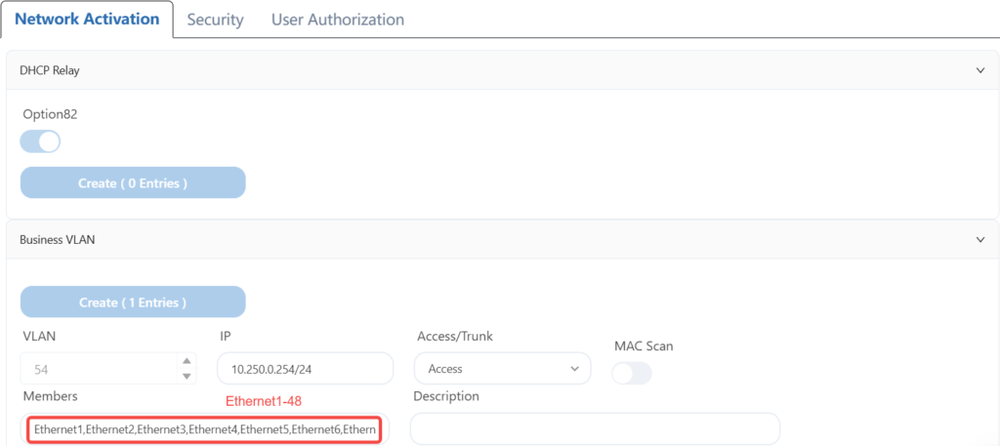
Task: Click the Business VLAN header title
Action: (x=57, y=238)
